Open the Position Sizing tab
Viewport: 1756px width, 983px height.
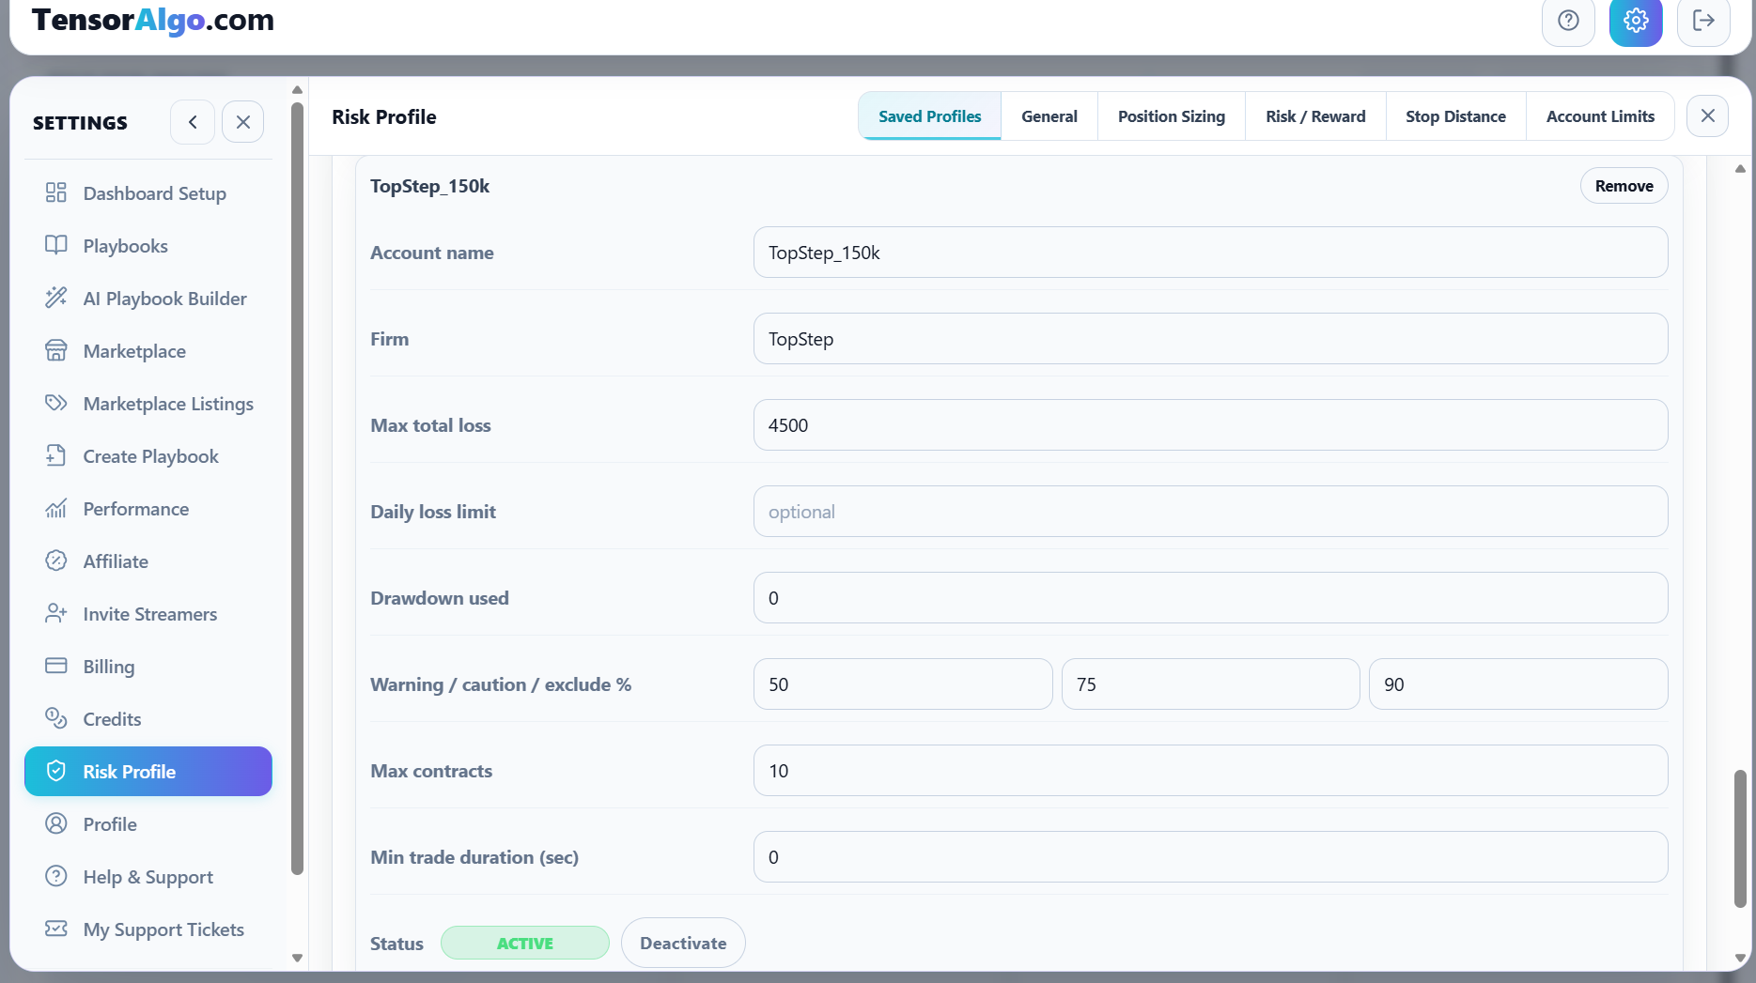[x=1171, y=116]
